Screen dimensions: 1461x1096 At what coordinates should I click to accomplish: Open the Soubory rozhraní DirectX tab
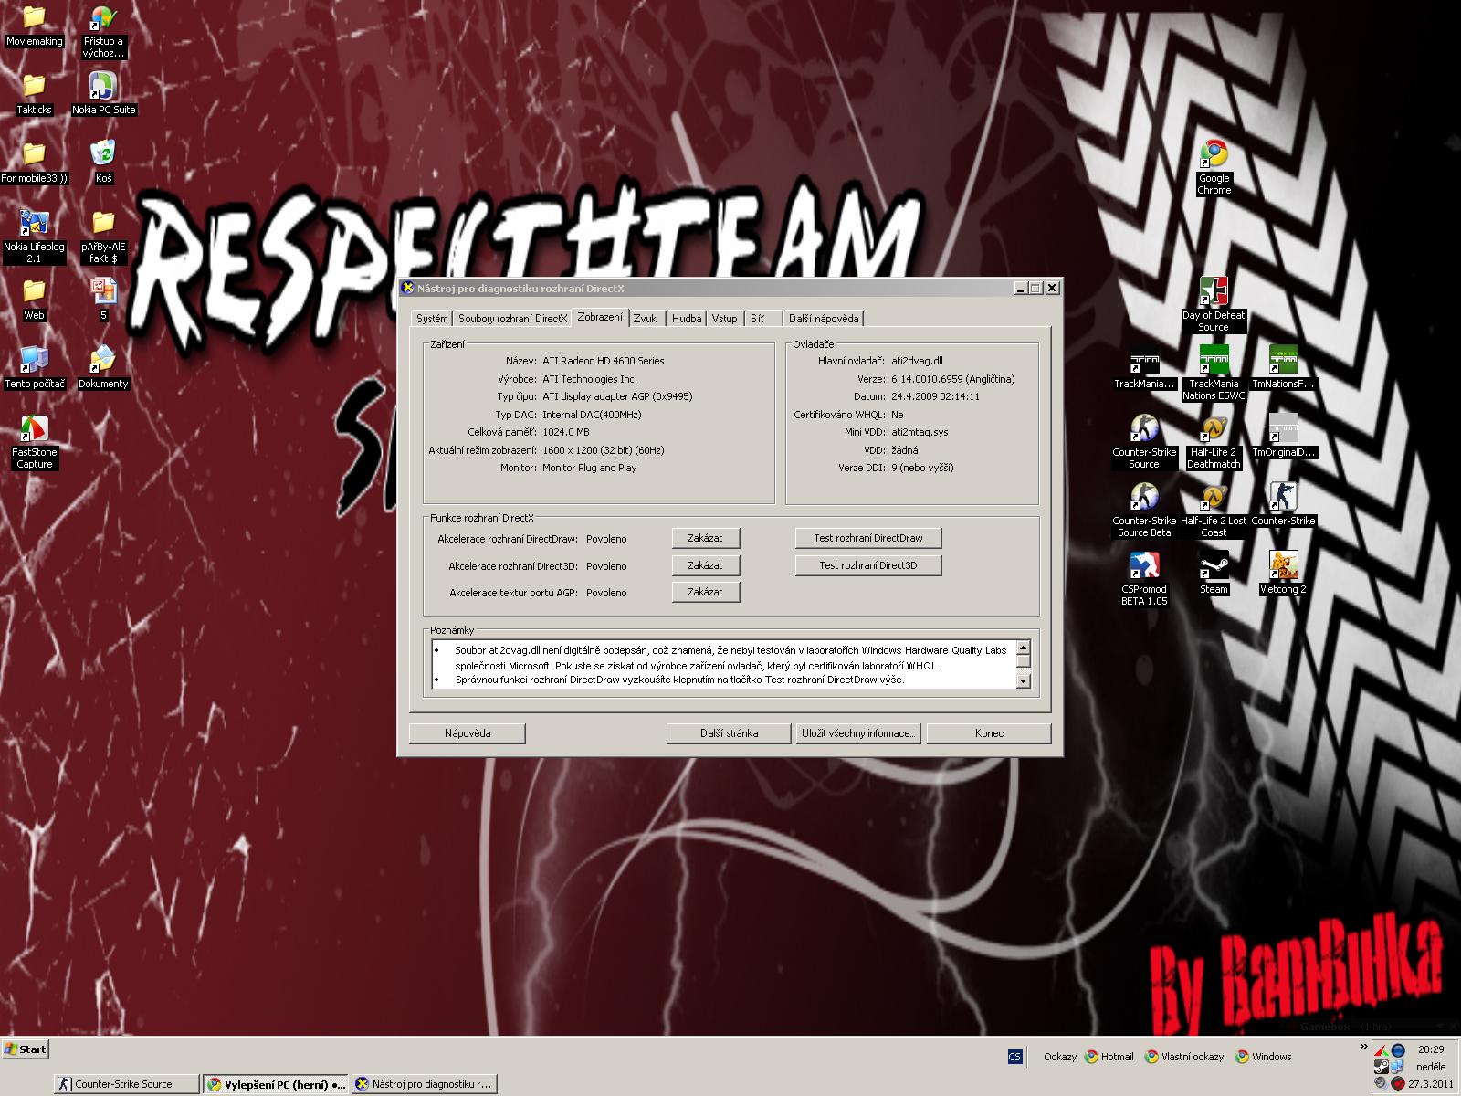click(512, 319)
